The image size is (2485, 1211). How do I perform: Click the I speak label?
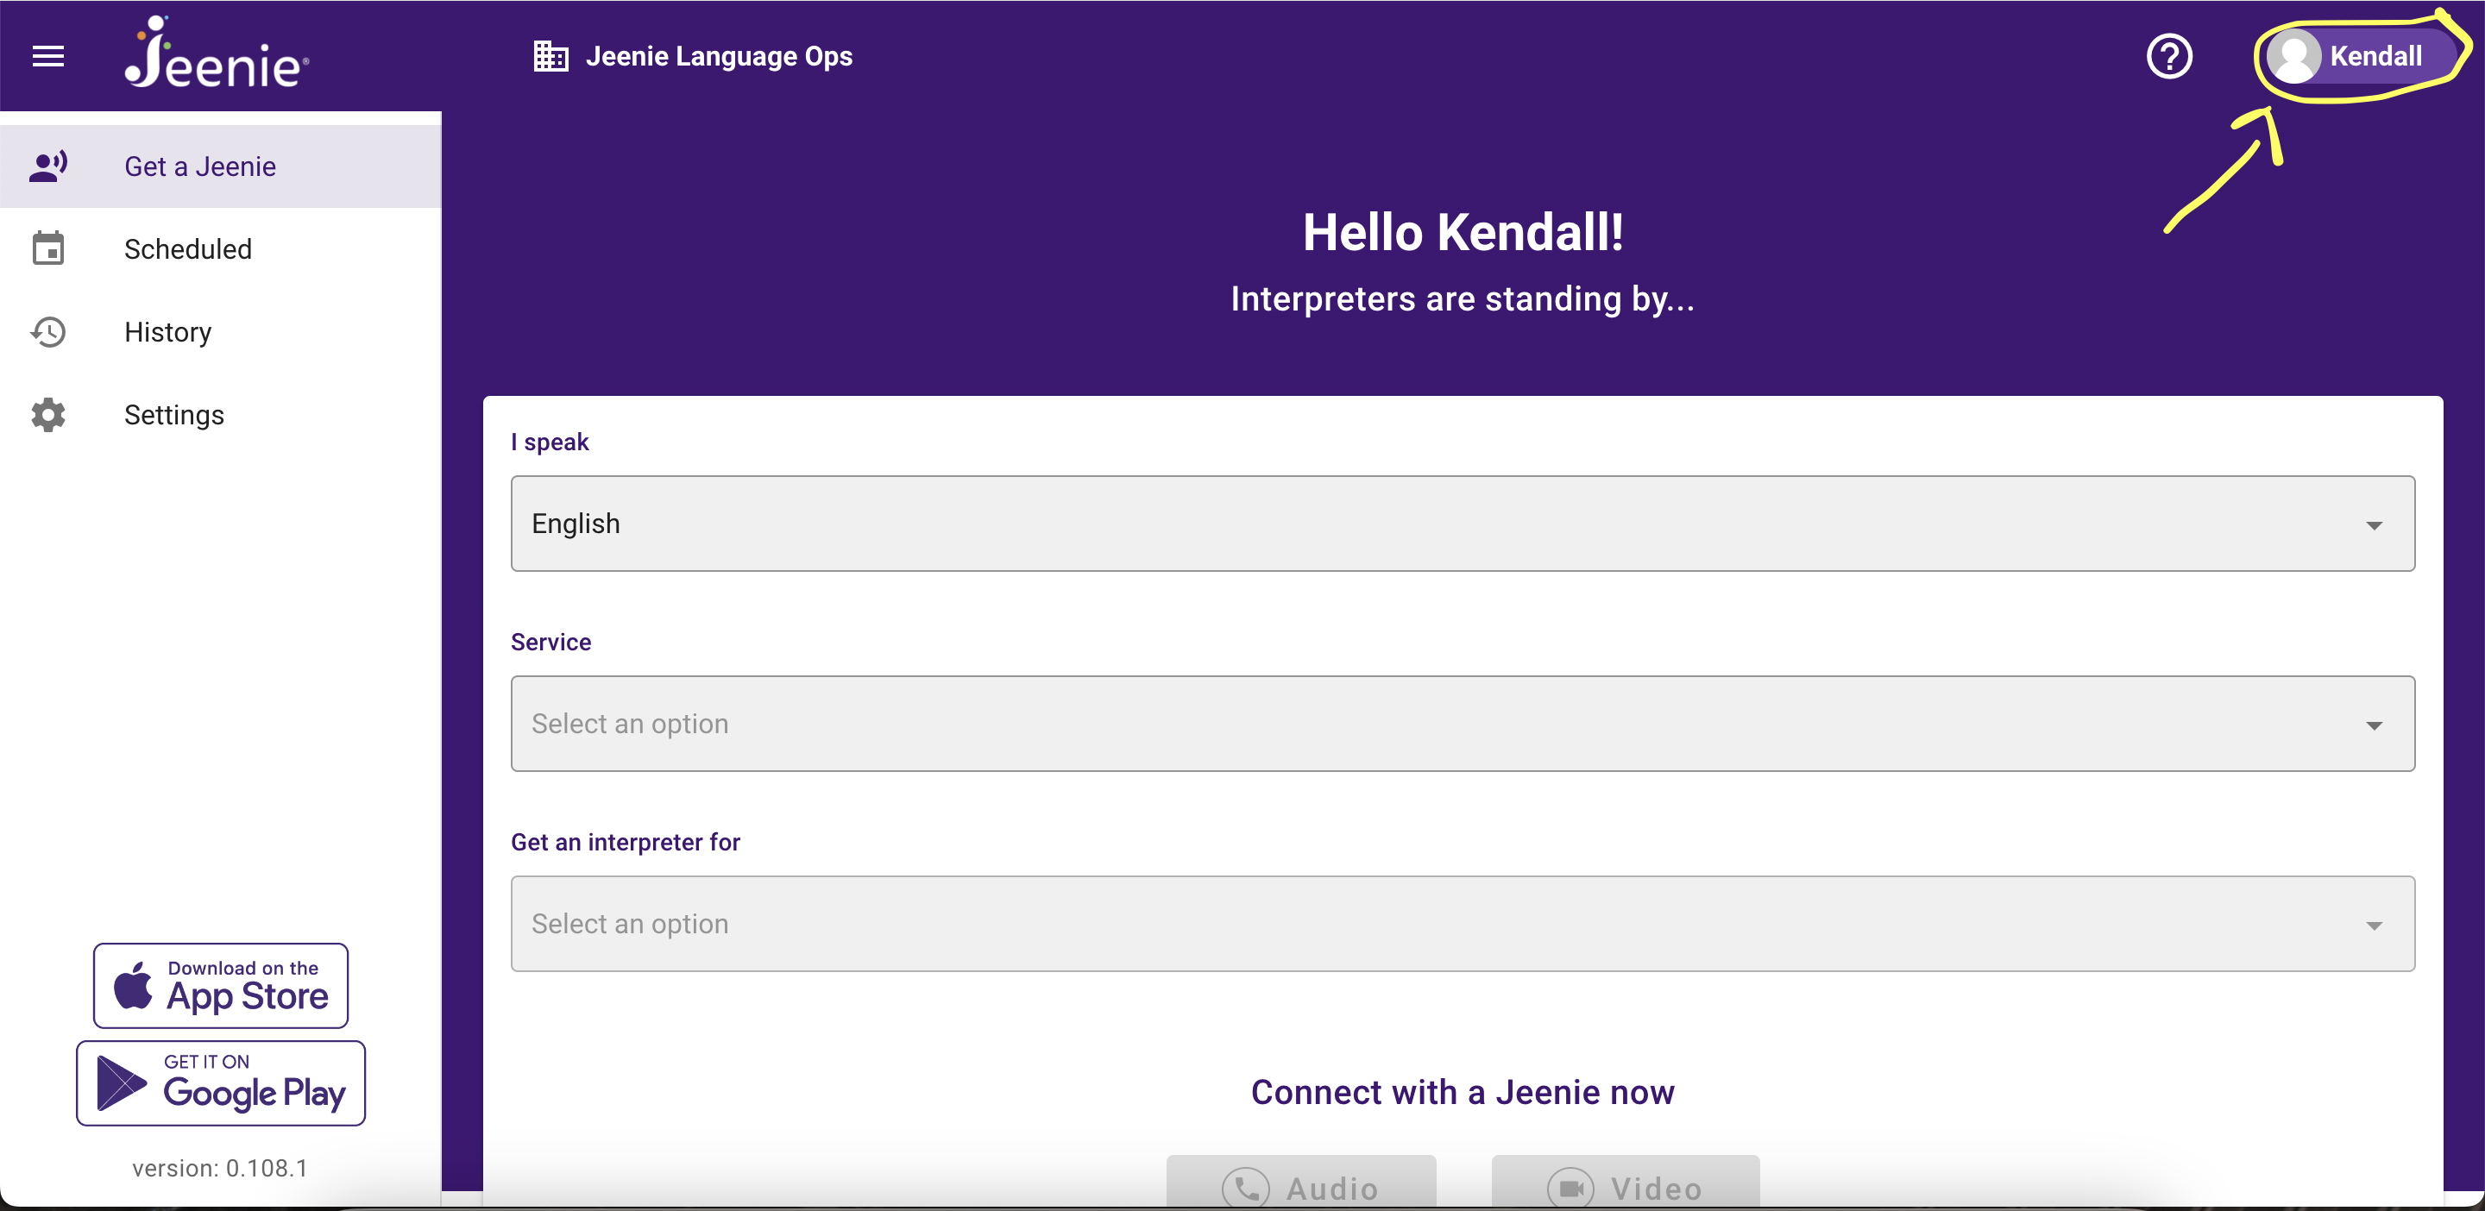tap(550, 442)
